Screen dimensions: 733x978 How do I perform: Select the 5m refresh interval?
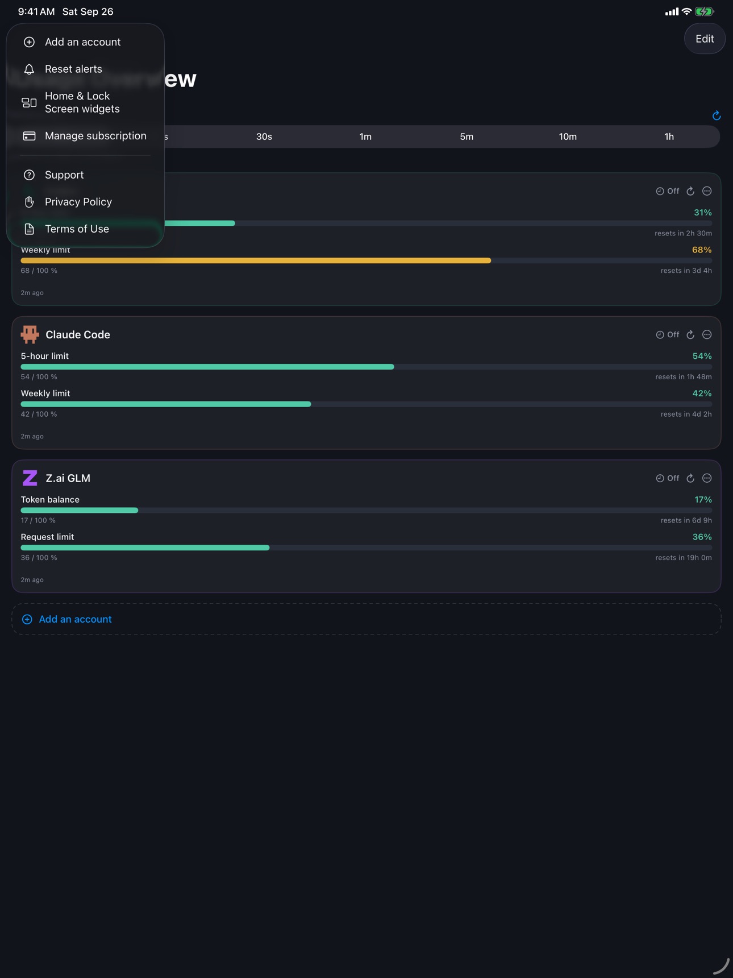click(467, 136)
